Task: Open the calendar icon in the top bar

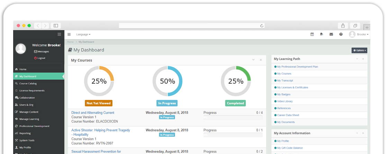Action: 312,35
